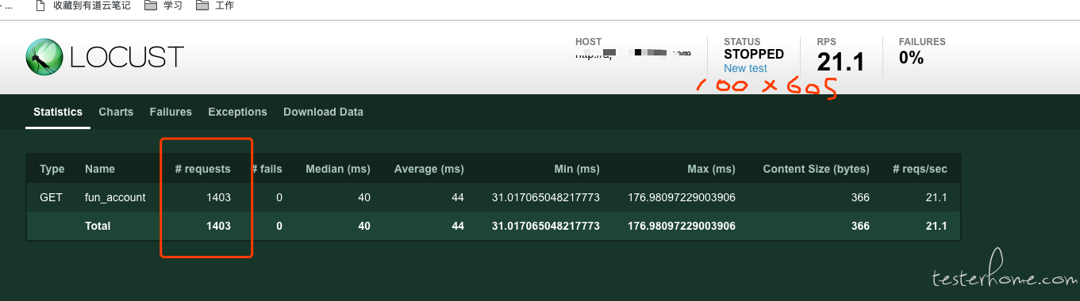The height and width of the screenshot is (301, 1080).
Task: Click the RPS value 21.1 in header
Action: point(840,62)
